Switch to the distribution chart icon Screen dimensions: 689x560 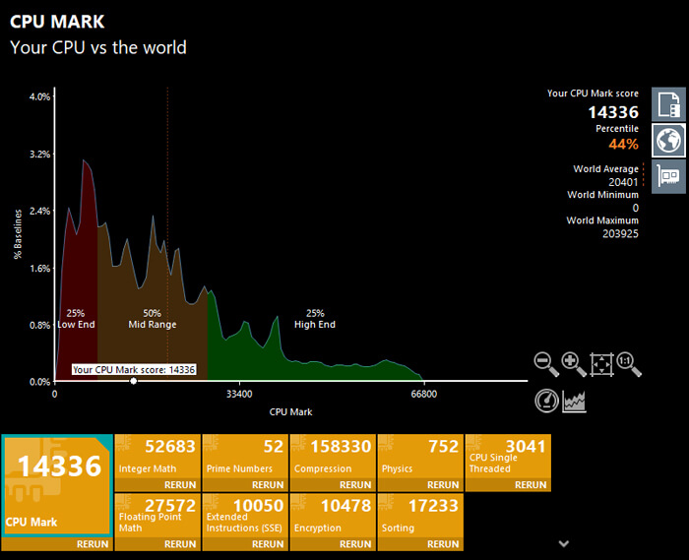[574, 400]
